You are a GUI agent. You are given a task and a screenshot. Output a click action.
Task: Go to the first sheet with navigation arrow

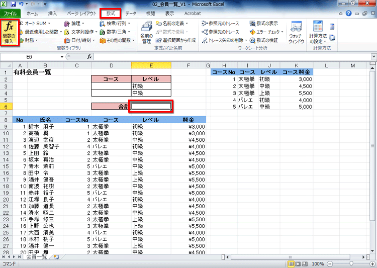tap(4, 257)
